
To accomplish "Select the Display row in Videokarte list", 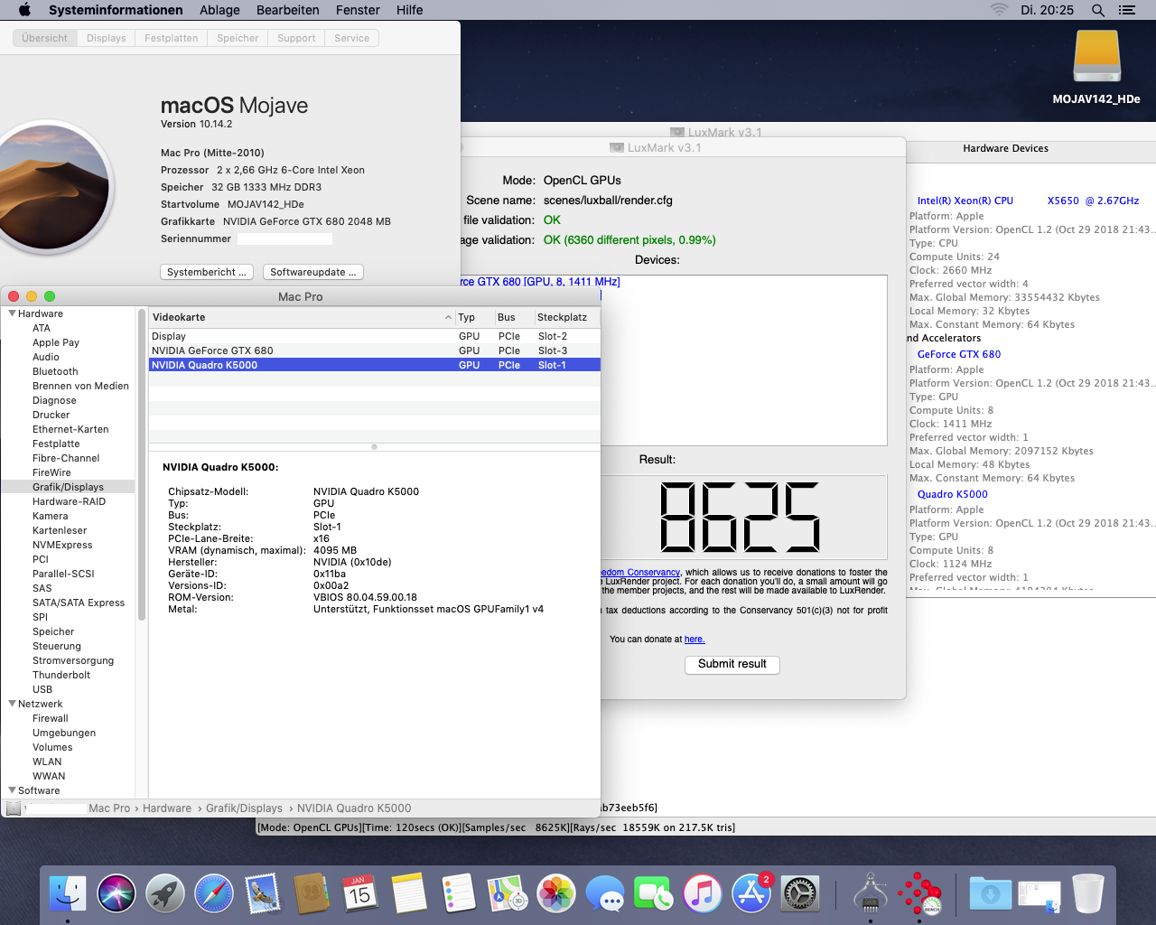I will click(374, 336).
